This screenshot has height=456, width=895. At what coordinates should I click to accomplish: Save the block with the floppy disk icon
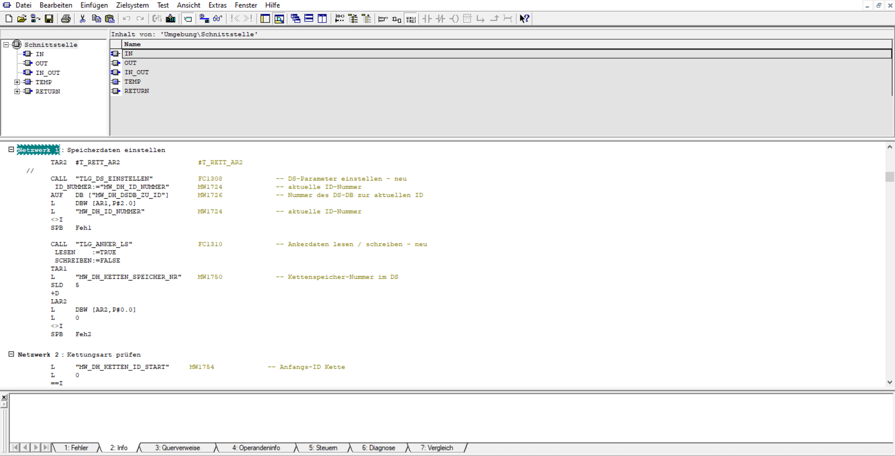tap(49, 19)
